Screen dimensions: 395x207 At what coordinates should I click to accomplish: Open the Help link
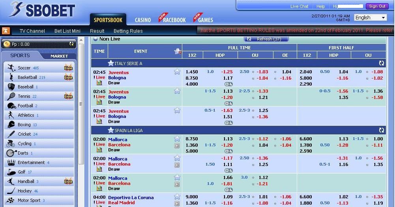coord(321,6)
